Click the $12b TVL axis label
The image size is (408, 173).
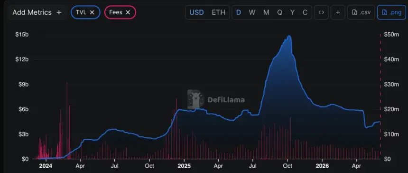pyautogui.click(x=22, y=59)
